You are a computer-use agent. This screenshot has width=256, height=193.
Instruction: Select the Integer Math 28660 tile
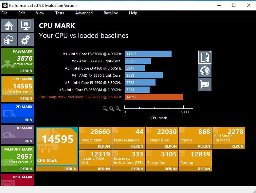tap(95, 136)
